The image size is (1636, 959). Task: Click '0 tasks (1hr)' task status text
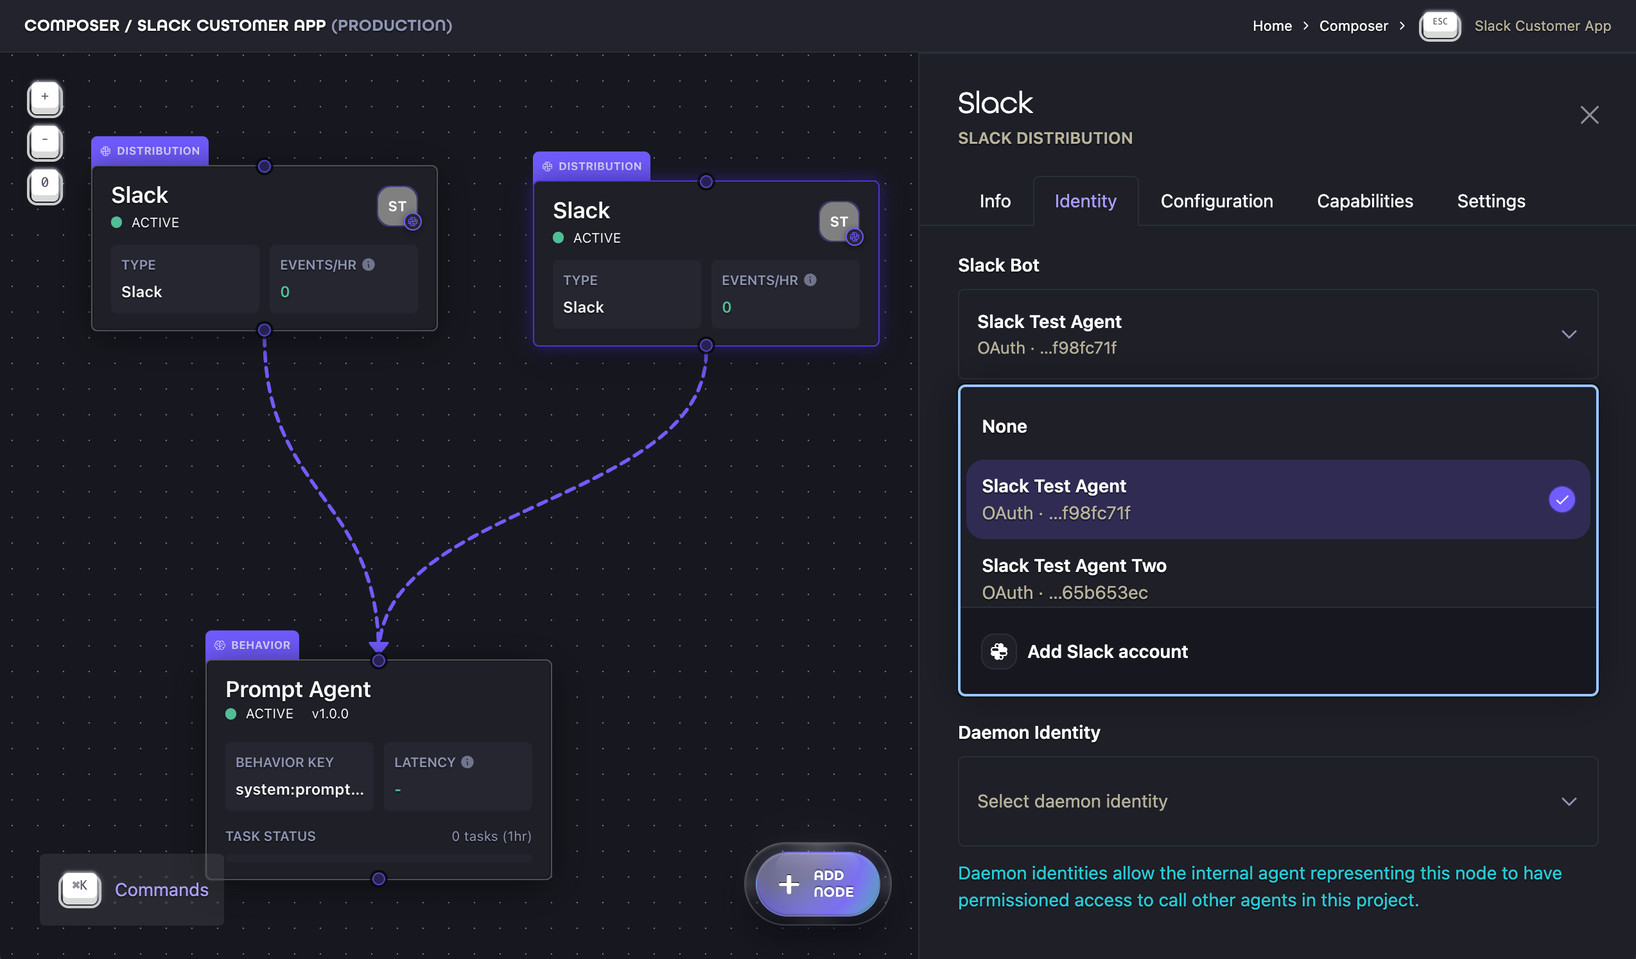click(x=491, y=836)
